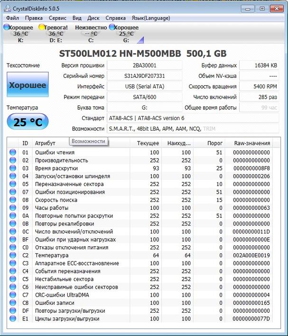The height and width of the screenshot is (336, 288).
Task: Click status circle for 04 Запуски/остановки шпинделя
Action: click(x=13, y=176)
